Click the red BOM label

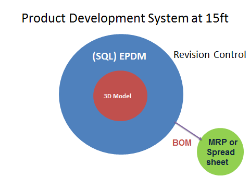(182, 143)
